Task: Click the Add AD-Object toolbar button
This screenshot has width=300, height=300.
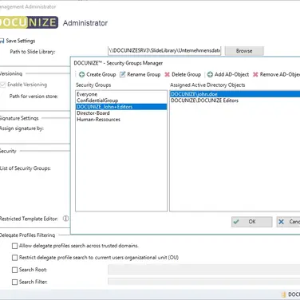Action: pos(228,74)
